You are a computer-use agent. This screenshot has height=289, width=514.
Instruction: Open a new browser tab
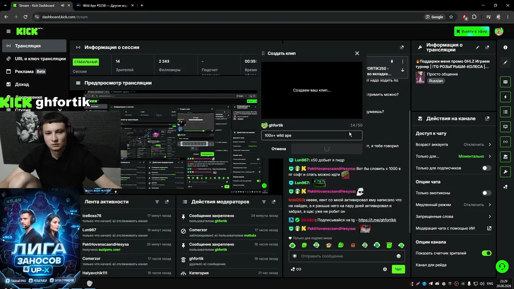click(x=142, y=6)
